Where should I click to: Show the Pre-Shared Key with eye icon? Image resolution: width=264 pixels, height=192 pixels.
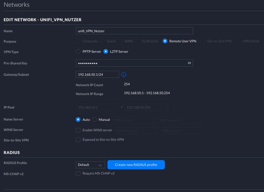(189, 63)
